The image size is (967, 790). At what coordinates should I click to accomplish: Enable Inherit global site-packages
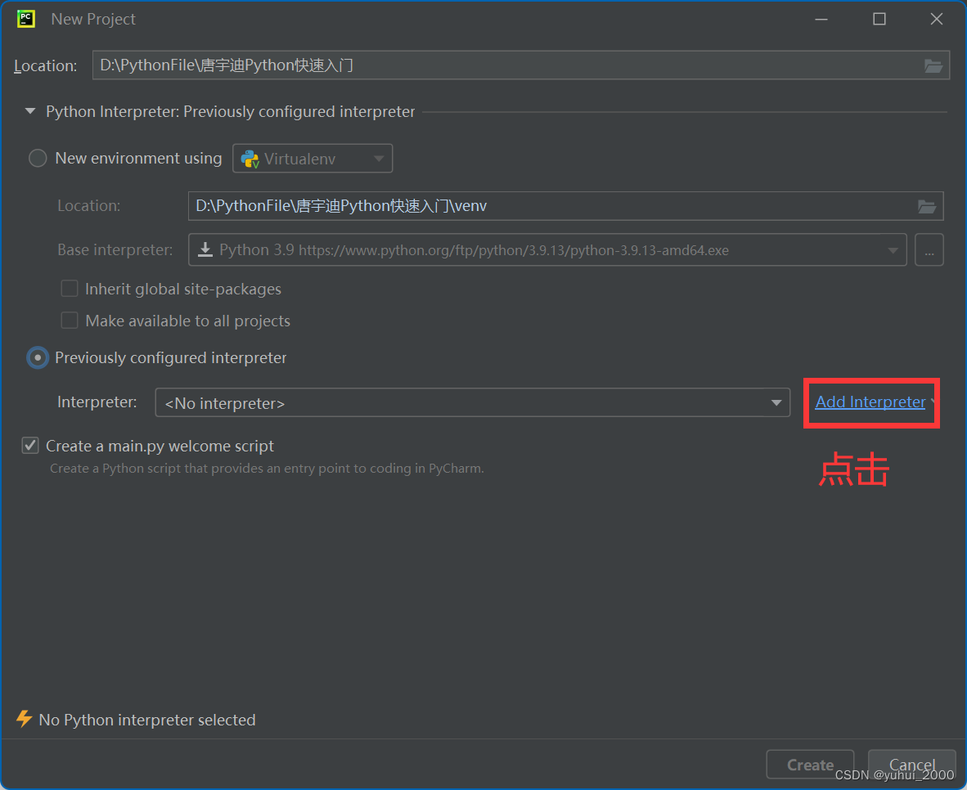pos(69,289)
